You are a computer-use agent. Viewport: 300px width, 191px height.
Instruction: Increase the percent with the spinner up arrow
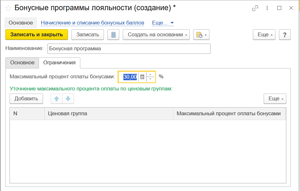pyautogui.click(x=150, y=75)
